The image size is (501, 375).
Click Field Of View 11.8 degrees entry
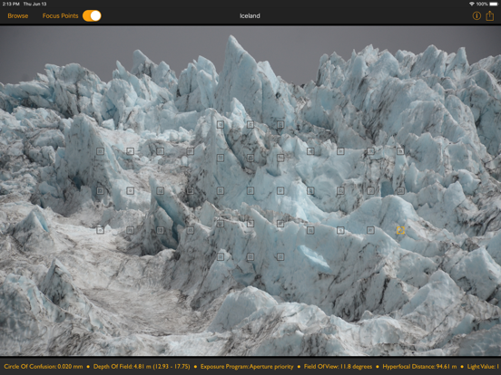(x=338, y=367)
